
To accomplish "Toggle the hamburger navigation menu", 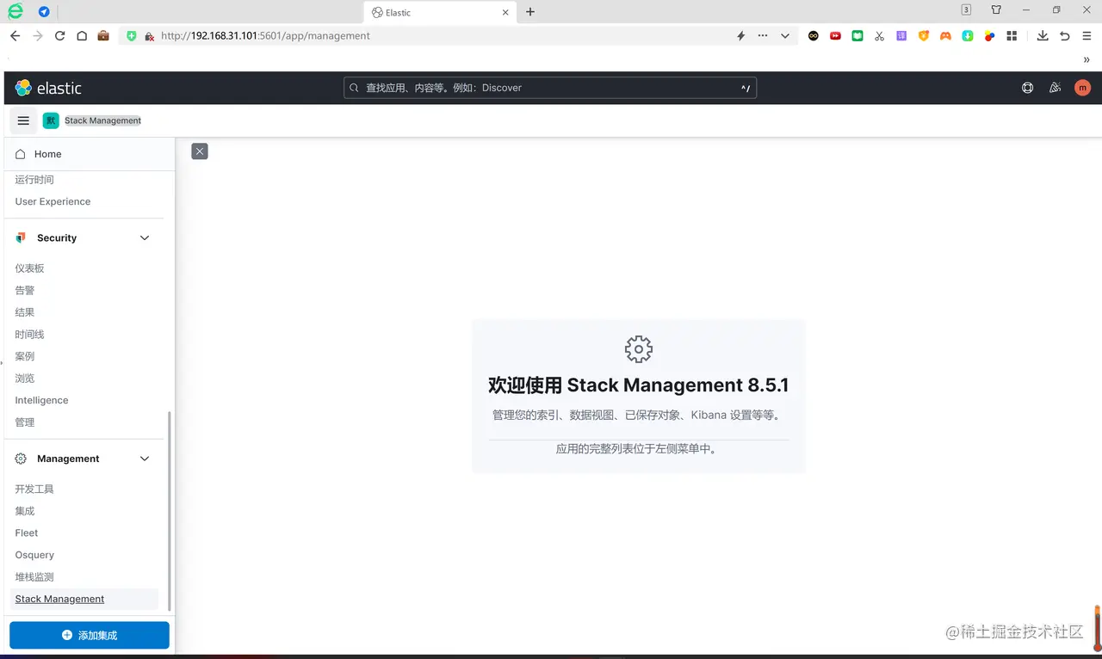I will (23, 120).
